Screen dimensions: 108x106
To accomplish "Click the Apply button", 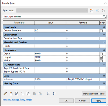I will 99,101.
